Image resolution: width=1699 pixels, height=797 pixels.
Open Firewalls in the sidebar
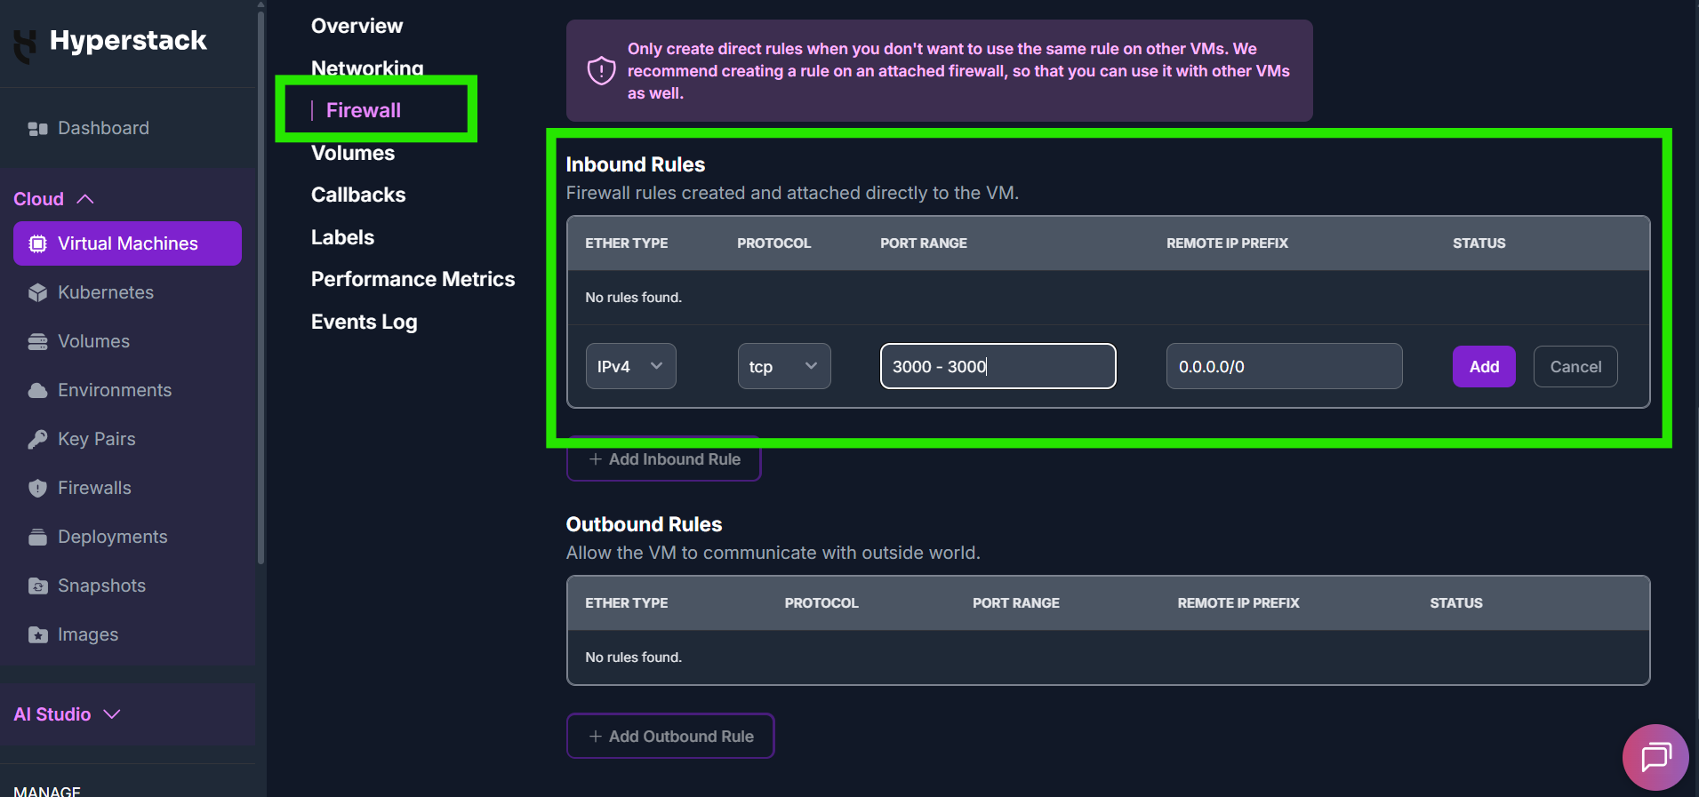(94, 488)
